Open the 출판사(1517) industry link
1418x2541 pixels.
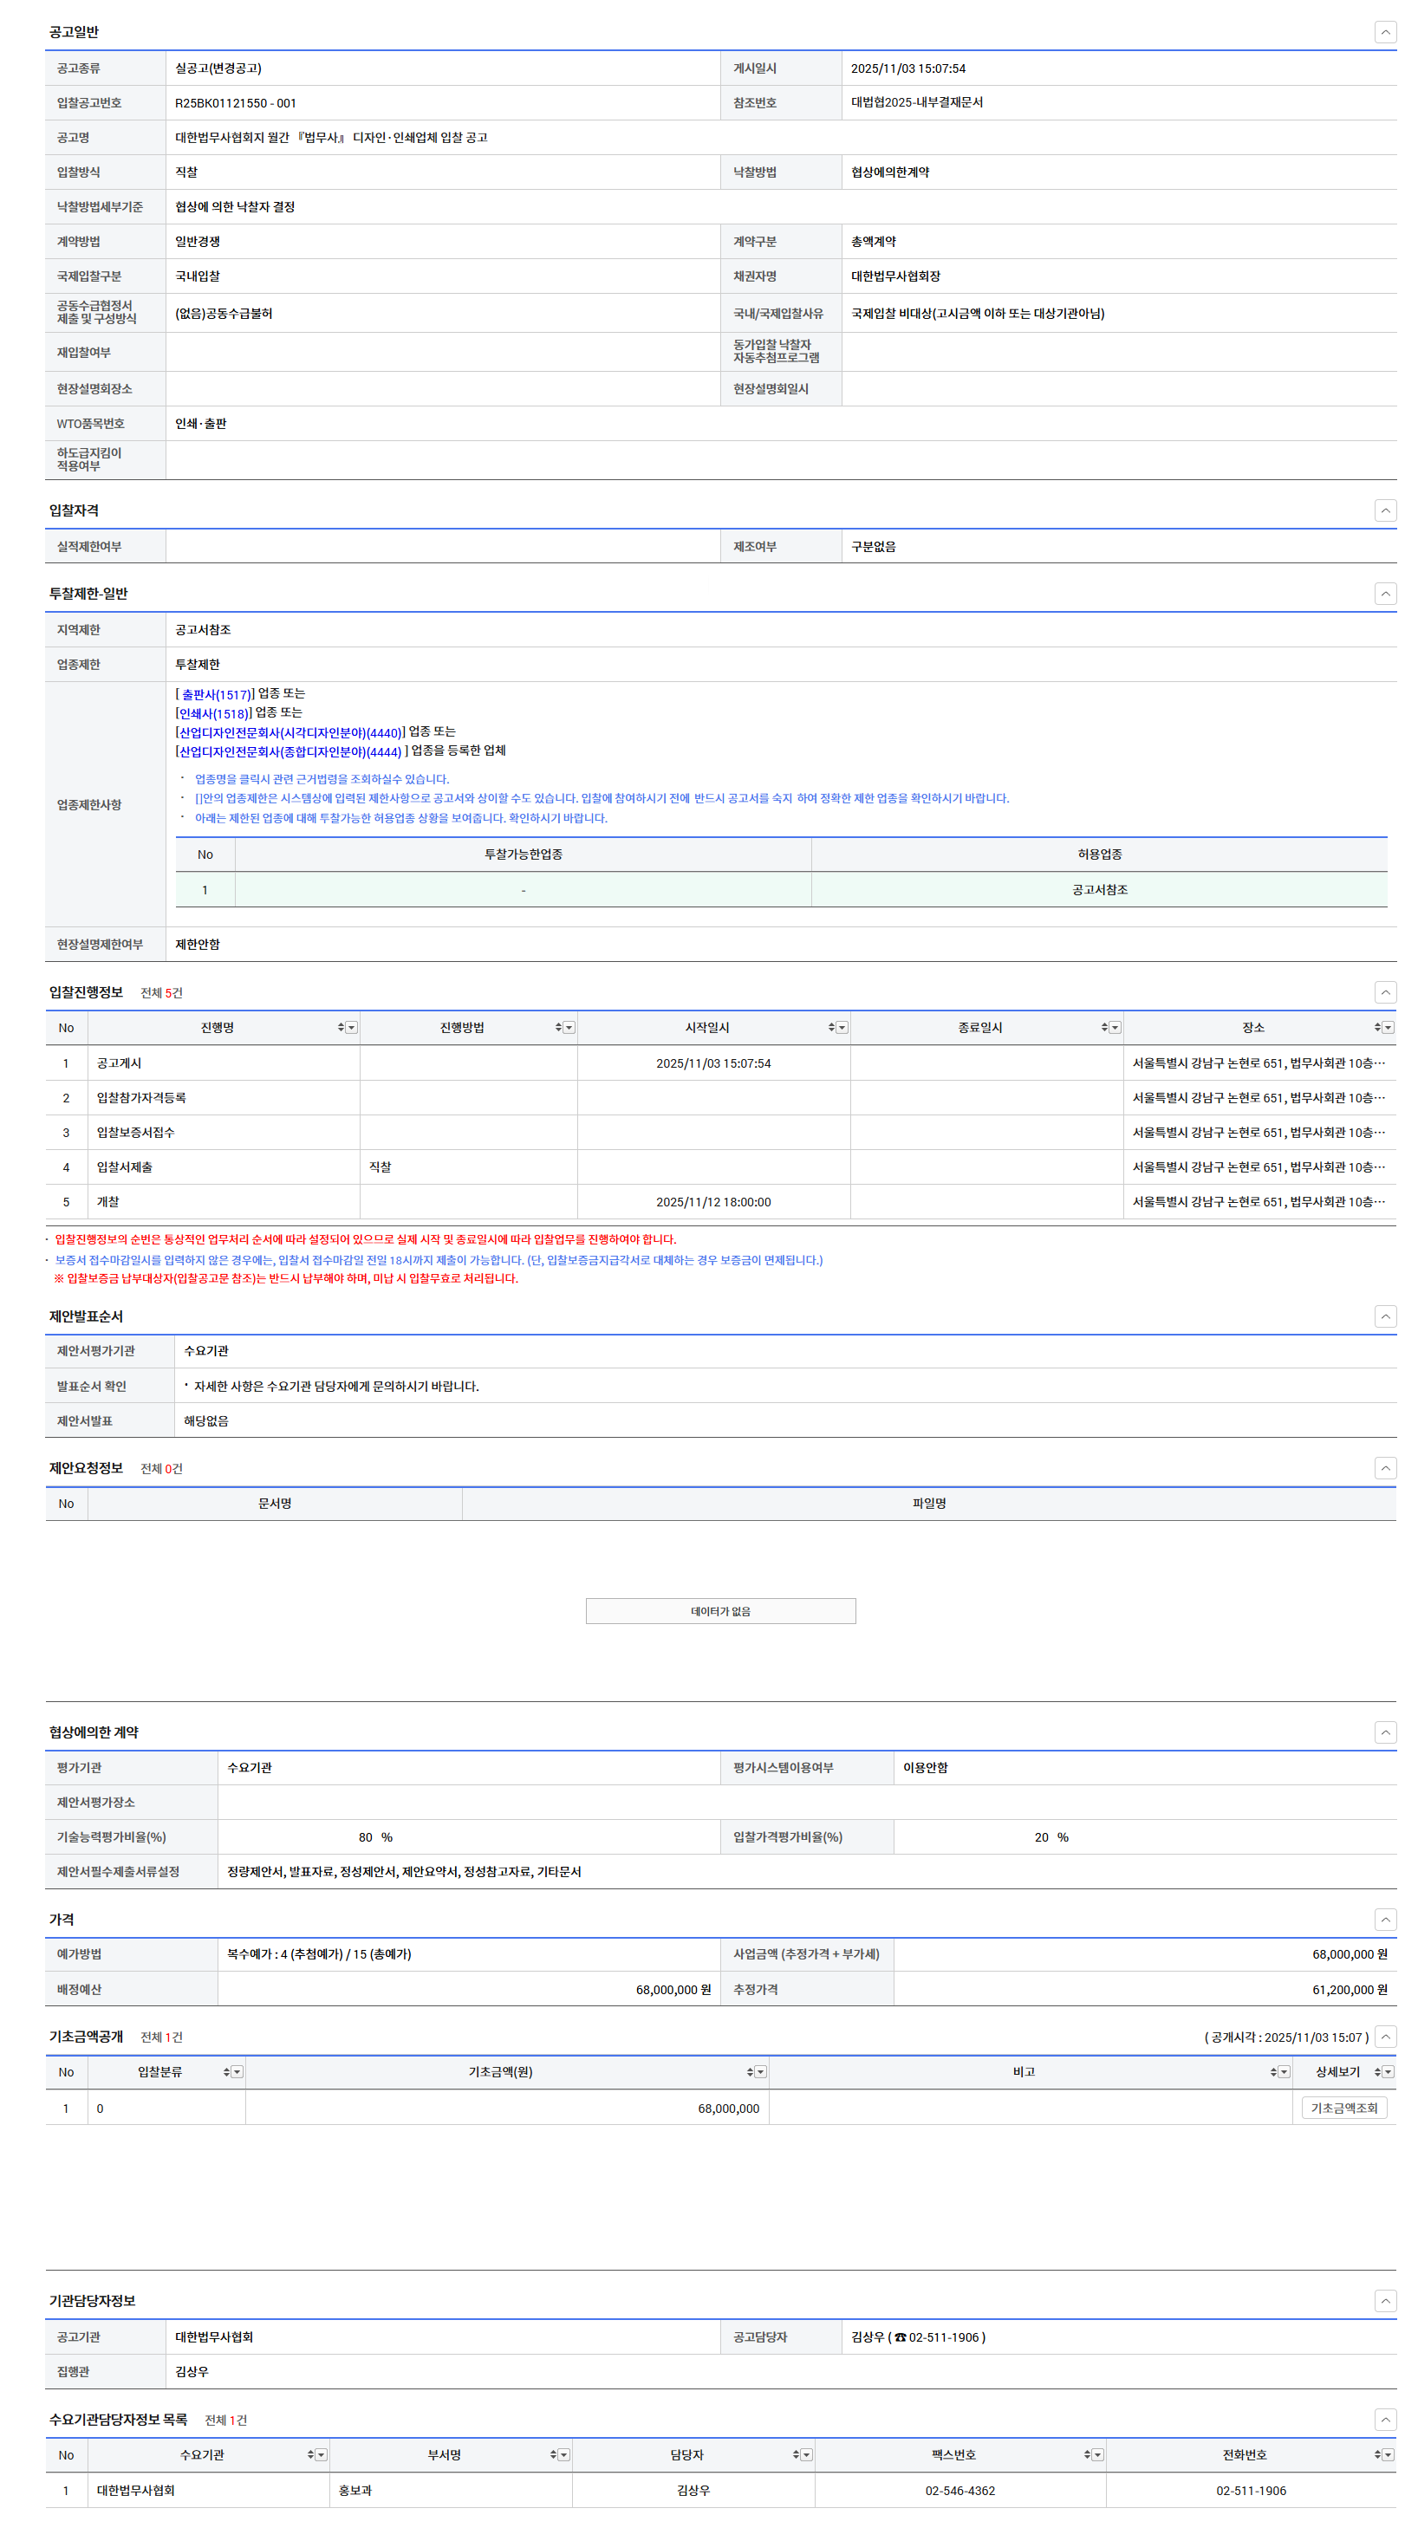[x=215, y=694]
